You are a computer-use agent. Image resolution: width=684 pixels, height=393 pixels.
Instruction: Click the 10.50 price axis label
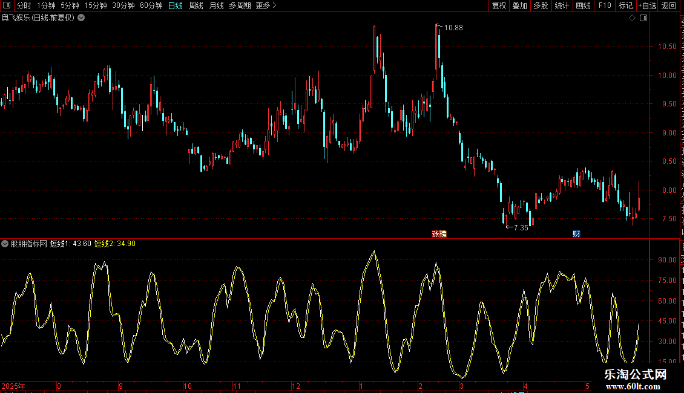(x=668, y=46)
